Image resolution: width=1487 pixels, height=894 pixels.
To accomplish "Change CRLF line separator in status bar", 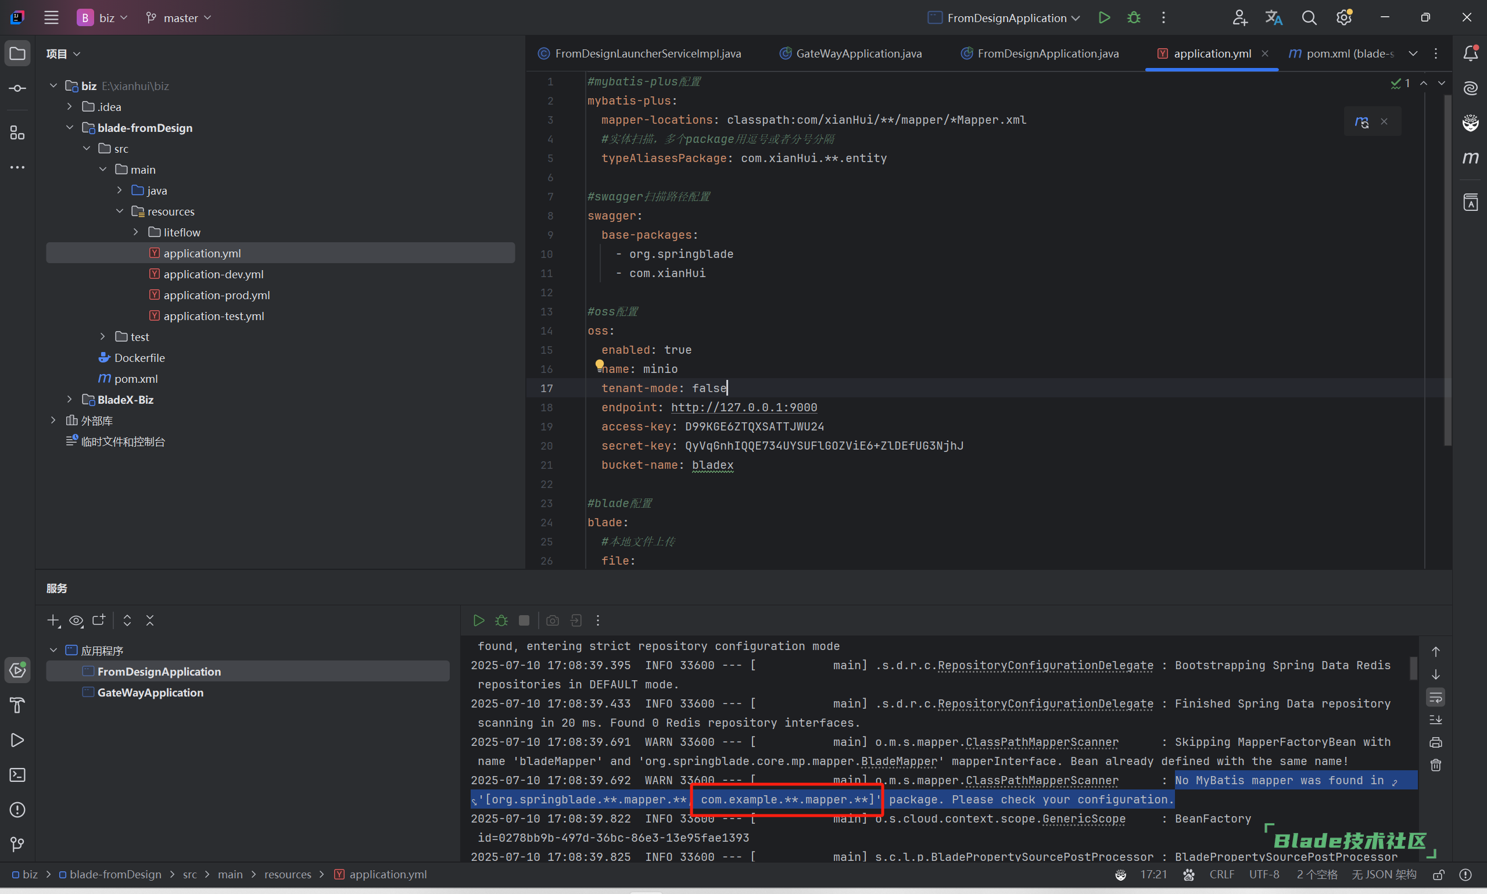I will pyautogui.click(x=1221, y=875).
